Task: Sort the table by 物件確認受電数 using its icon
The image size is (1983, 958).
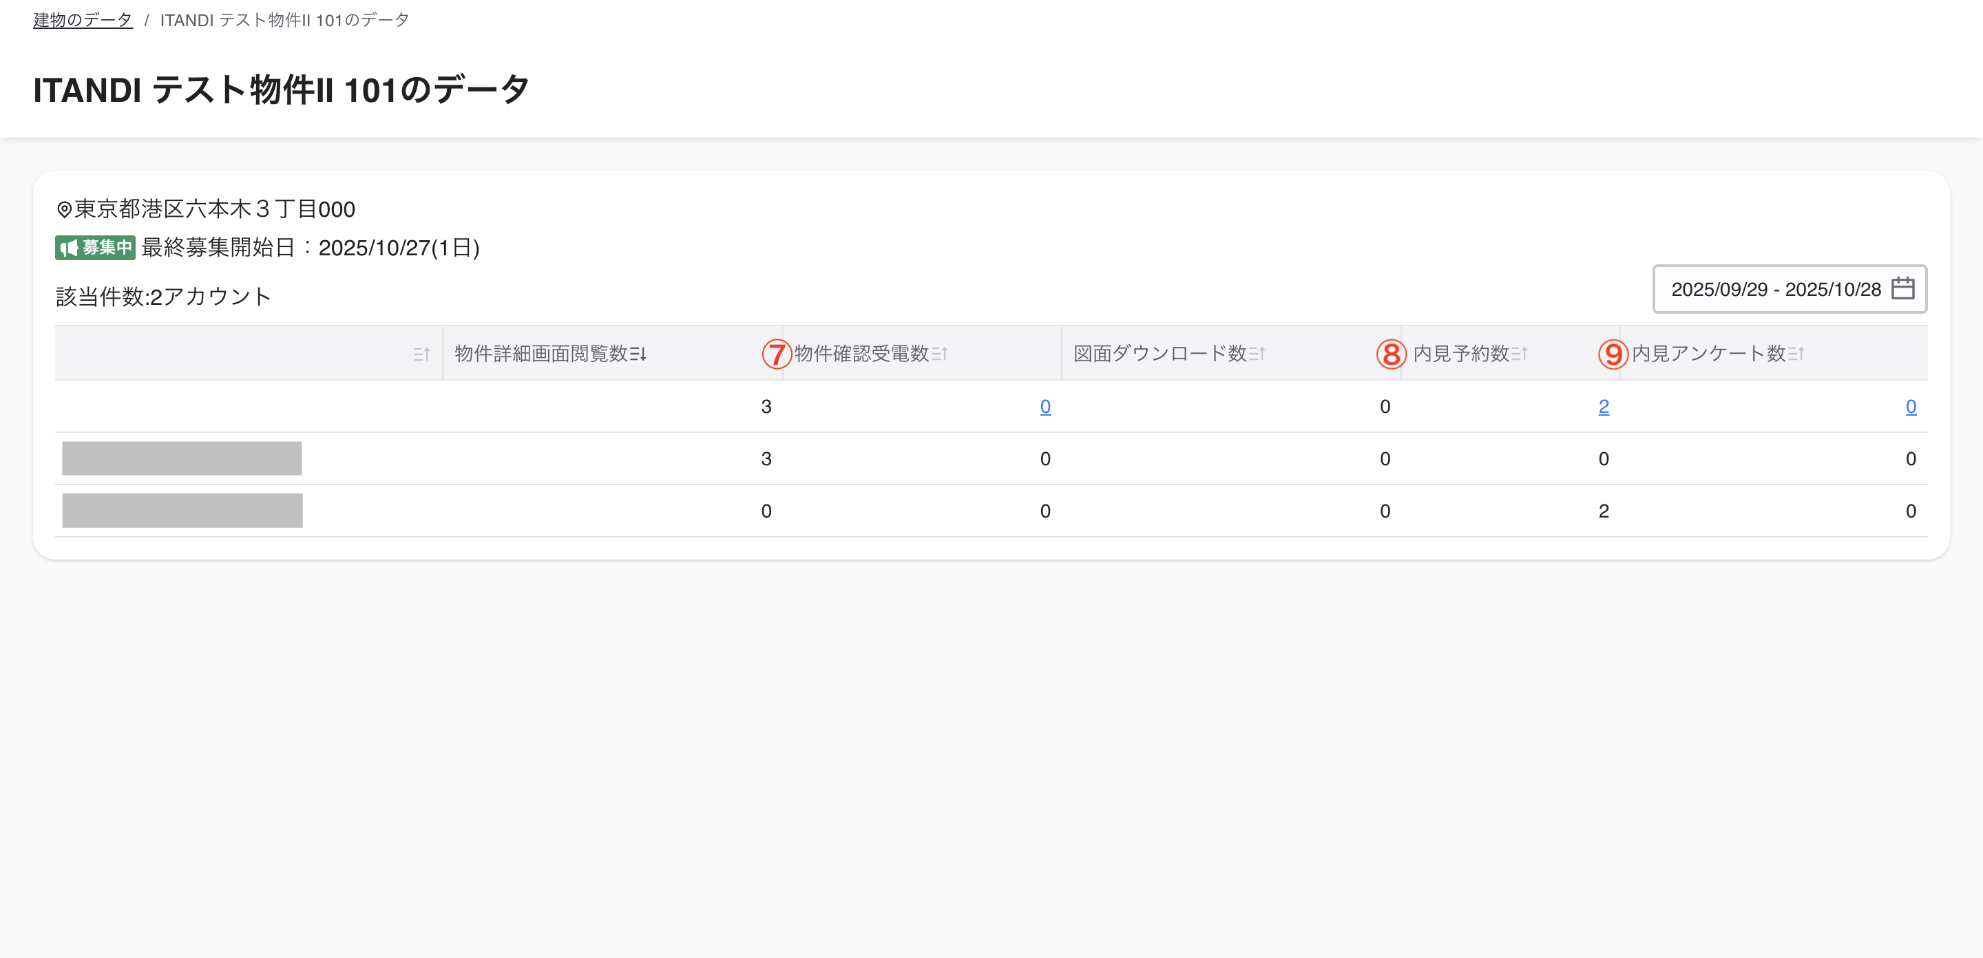Action: pos(940,354)
